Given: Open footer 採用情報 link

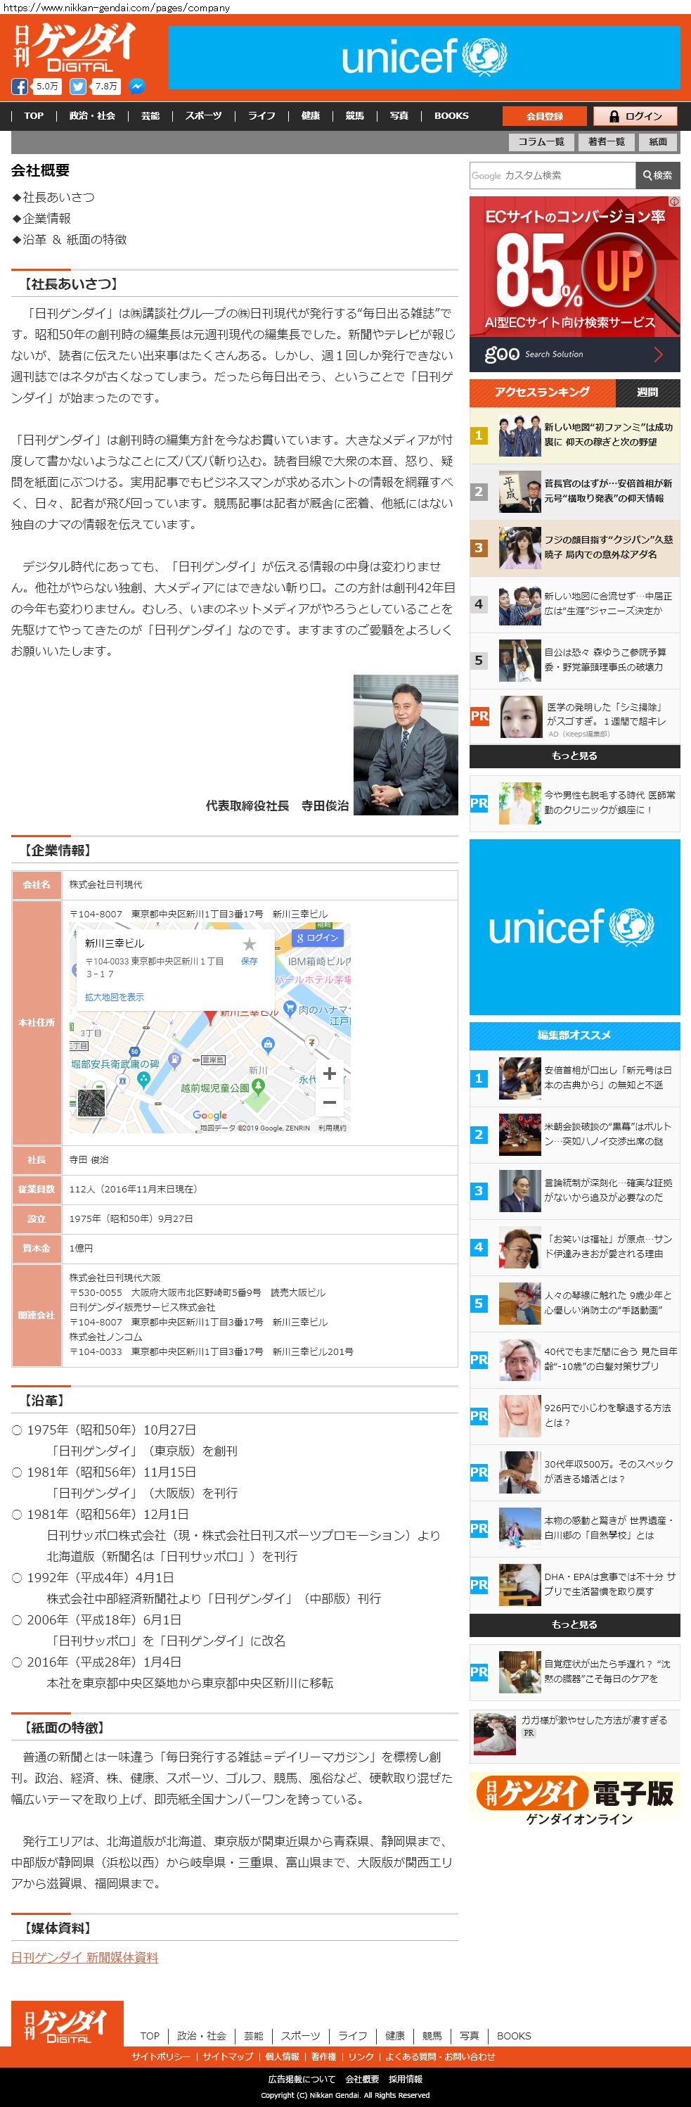Looking at the screenshot, I should click(x=406, y=2078).
